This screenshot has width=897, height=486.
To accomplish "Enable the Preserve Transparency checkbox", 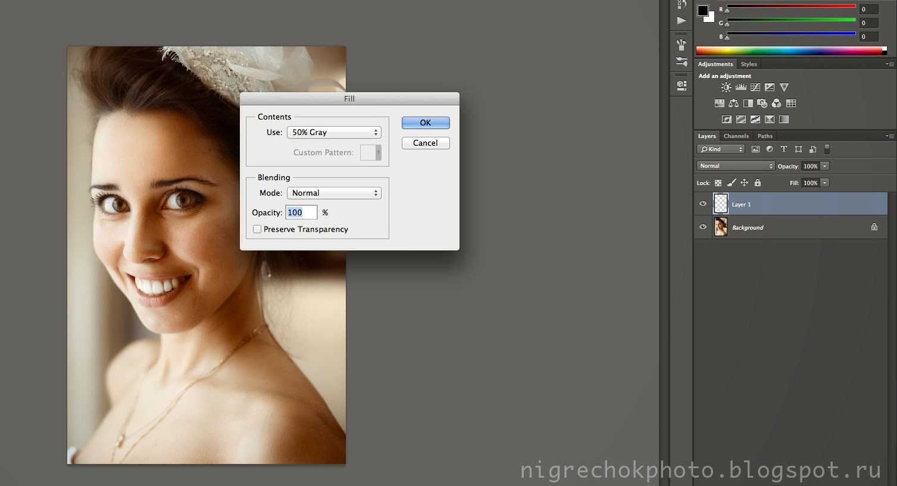I will (x=257, y=229).
